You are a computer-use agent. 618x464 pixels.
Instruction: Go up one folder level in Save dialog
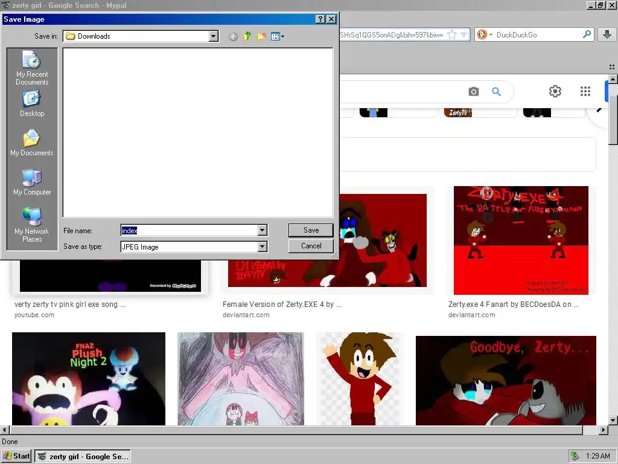click(x=247, y=37)
